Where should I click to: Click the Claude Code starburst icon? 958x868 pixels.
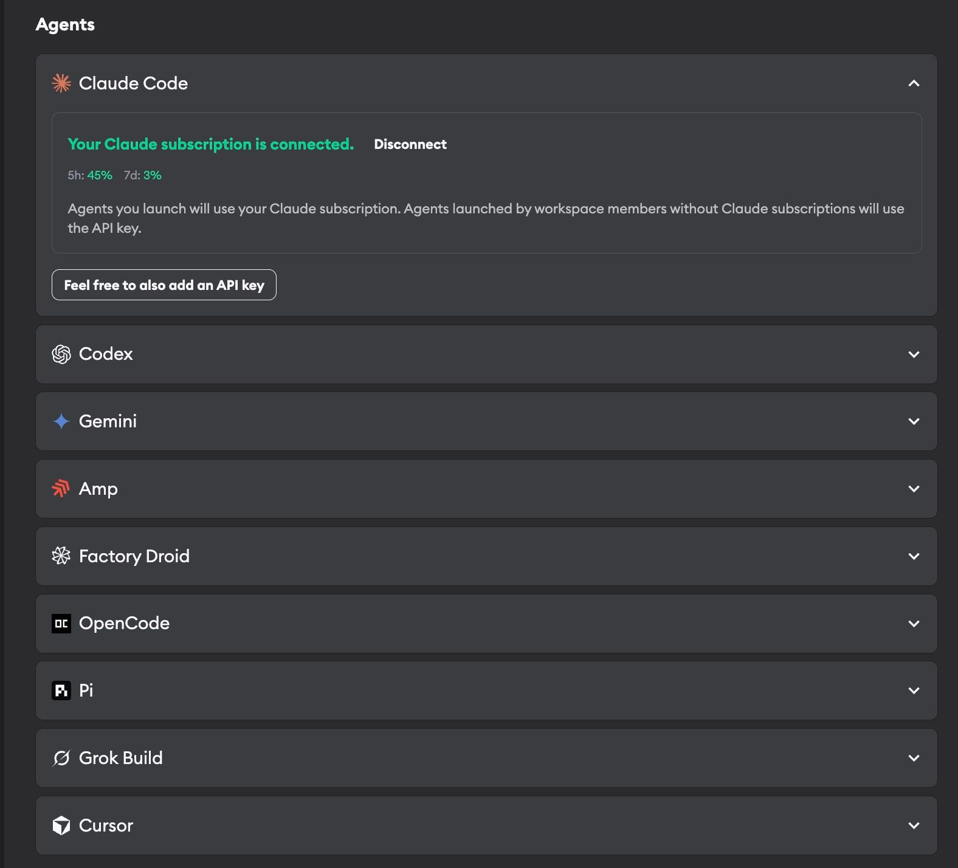[x=61, y=83]
